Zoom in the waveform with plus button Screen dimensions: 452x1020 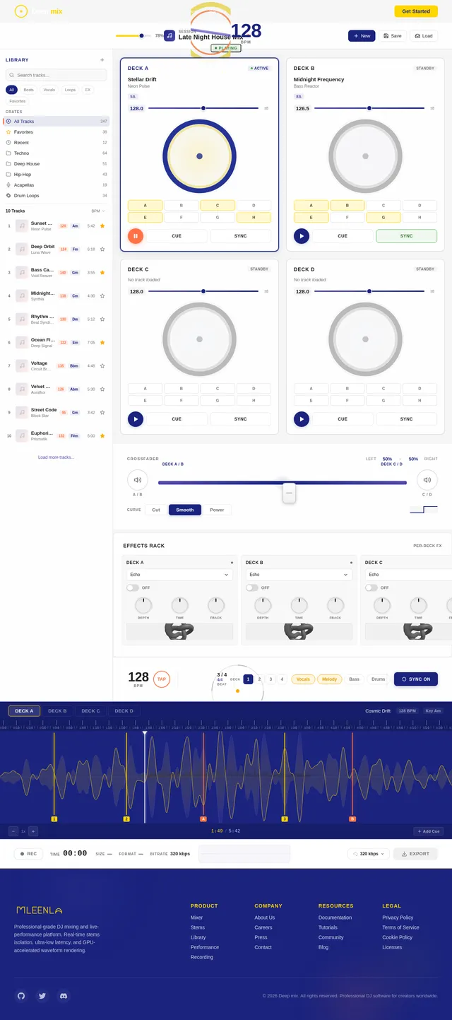tap(33, 831)
